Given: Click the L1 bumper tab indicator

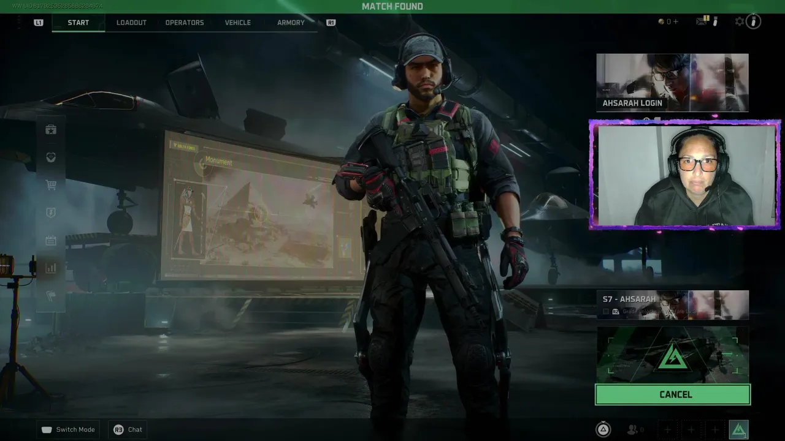Looking at the screenshot, I should pyautogui.click(x=39, y=23).
